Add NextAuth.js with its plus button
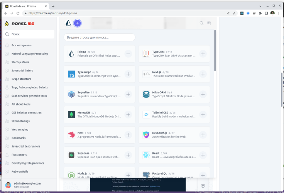284x193 pixels. pos(203,135)
